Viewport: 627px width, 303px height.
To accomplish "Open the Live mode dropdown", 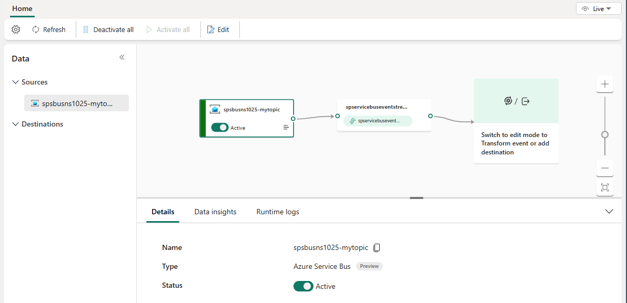I will point(599,8).
